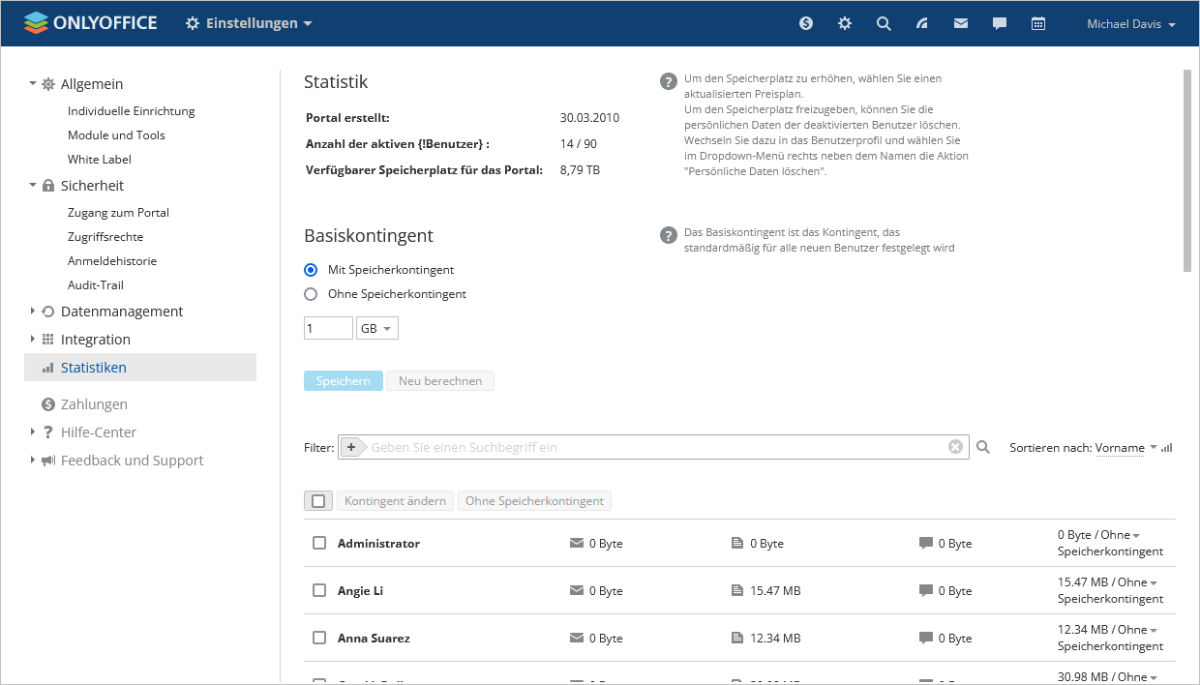This screenshot has width=1200, height=685.
Task: Toggle sort order bars icon
Action: [1167, 448]
